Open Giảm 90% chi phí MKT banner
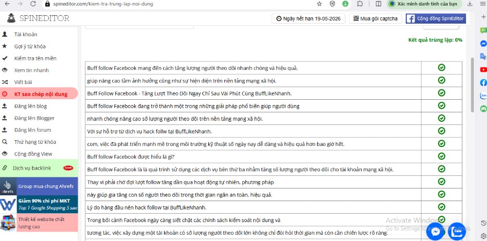The image size is (487, 241). click(x=39, y=204)
